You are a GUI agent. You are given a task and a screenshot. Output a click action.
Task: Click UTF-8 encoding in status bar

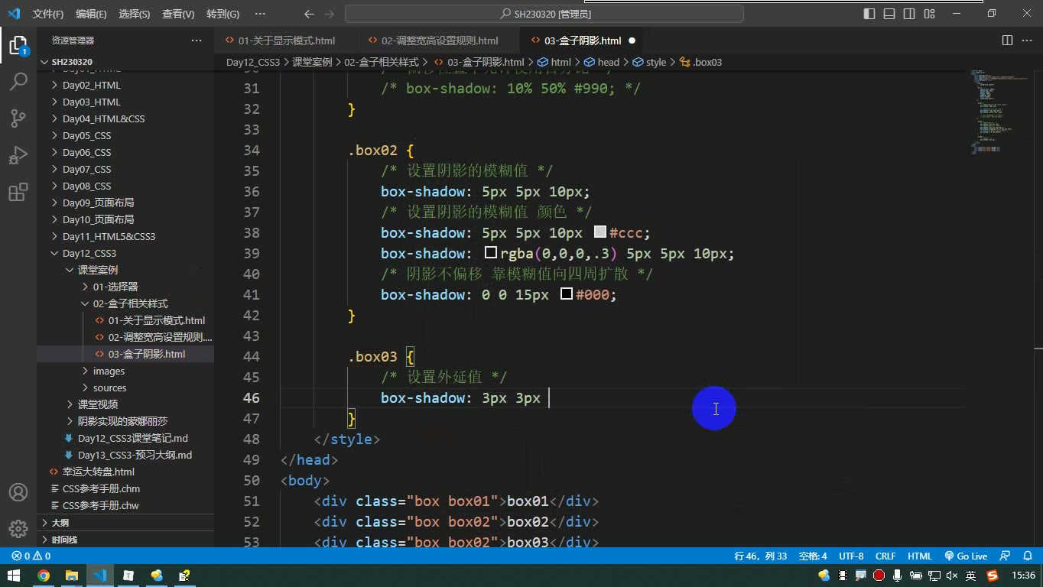[851, 556]
